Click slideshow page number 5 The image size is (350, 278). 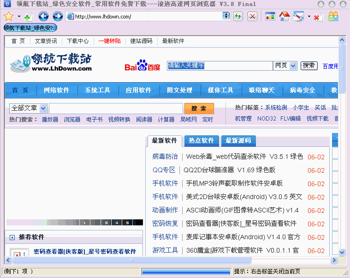[127, 223]
